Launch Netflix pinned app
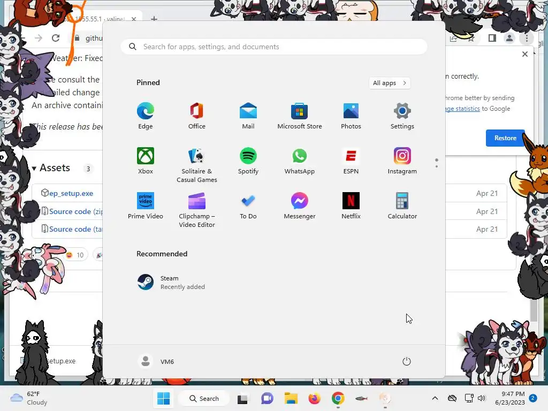 click(x=351, y=206)
